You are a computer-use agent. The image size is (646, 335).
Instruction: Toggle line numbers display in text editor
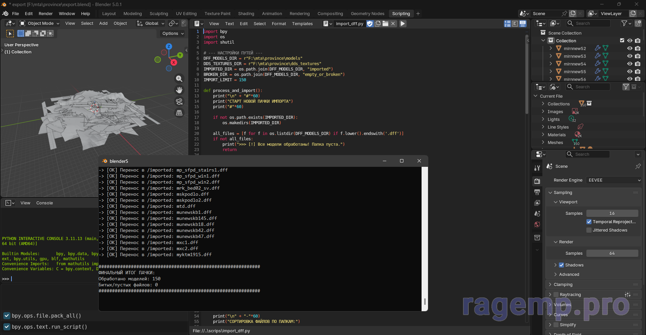coord(507,23)
